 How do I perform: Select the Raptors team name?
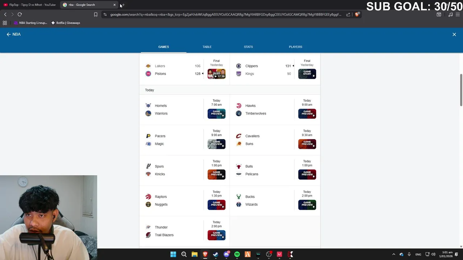coord(161,197)
